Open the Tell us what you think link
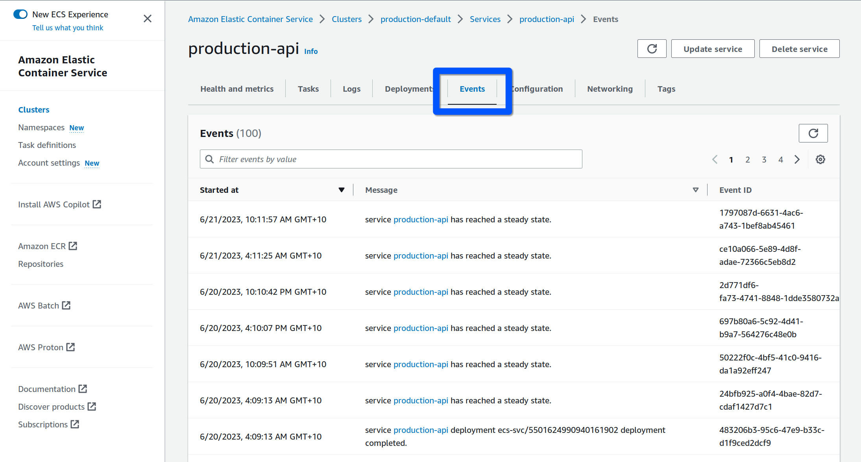Viewport: 861px width, 462px height. click(68, 28)
